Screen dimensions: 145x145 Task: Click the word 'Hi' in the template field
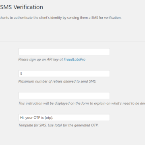[x=22, y=118]
